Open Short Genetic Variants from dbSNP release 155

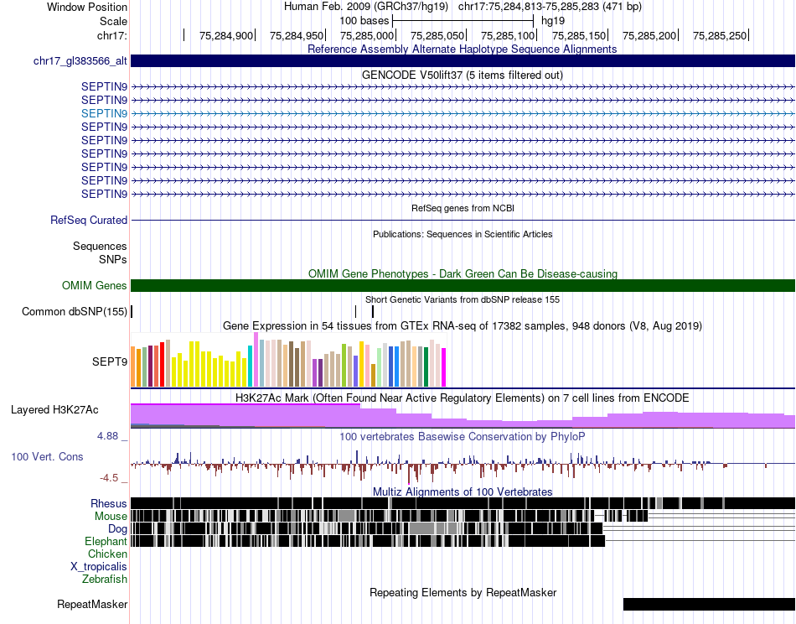(x=462, y=299)
